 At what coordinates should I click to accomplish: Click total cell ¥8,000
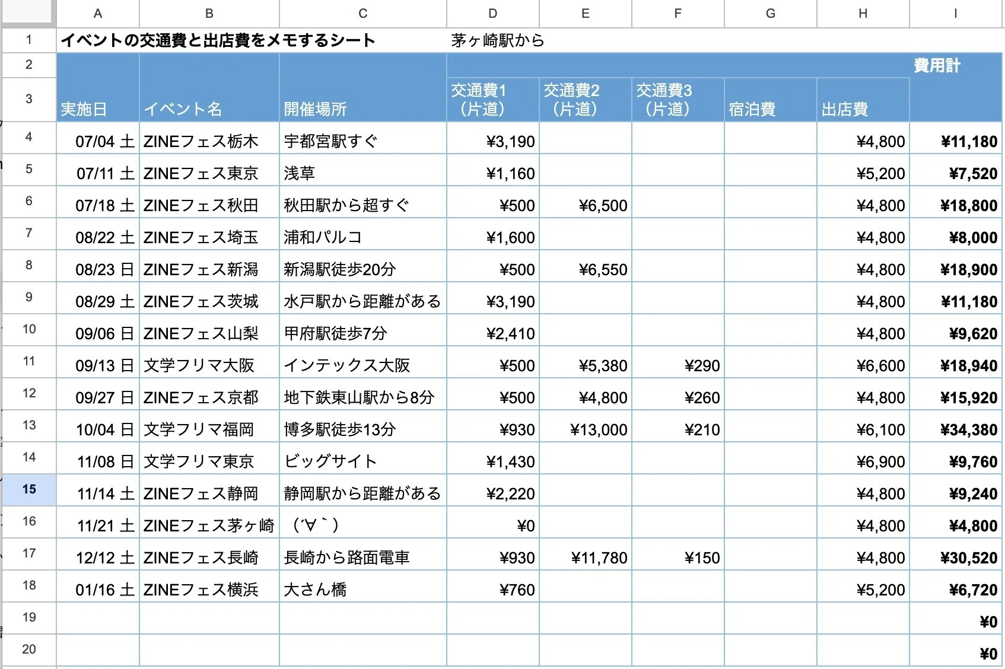[x=956, y=234]
